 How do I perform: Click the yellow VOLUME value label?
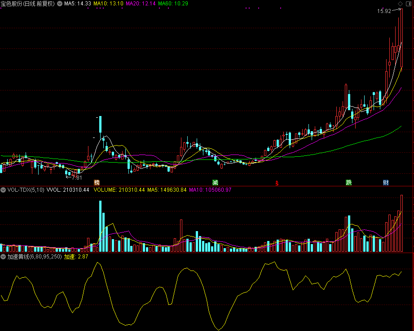(x=119, y=190)
